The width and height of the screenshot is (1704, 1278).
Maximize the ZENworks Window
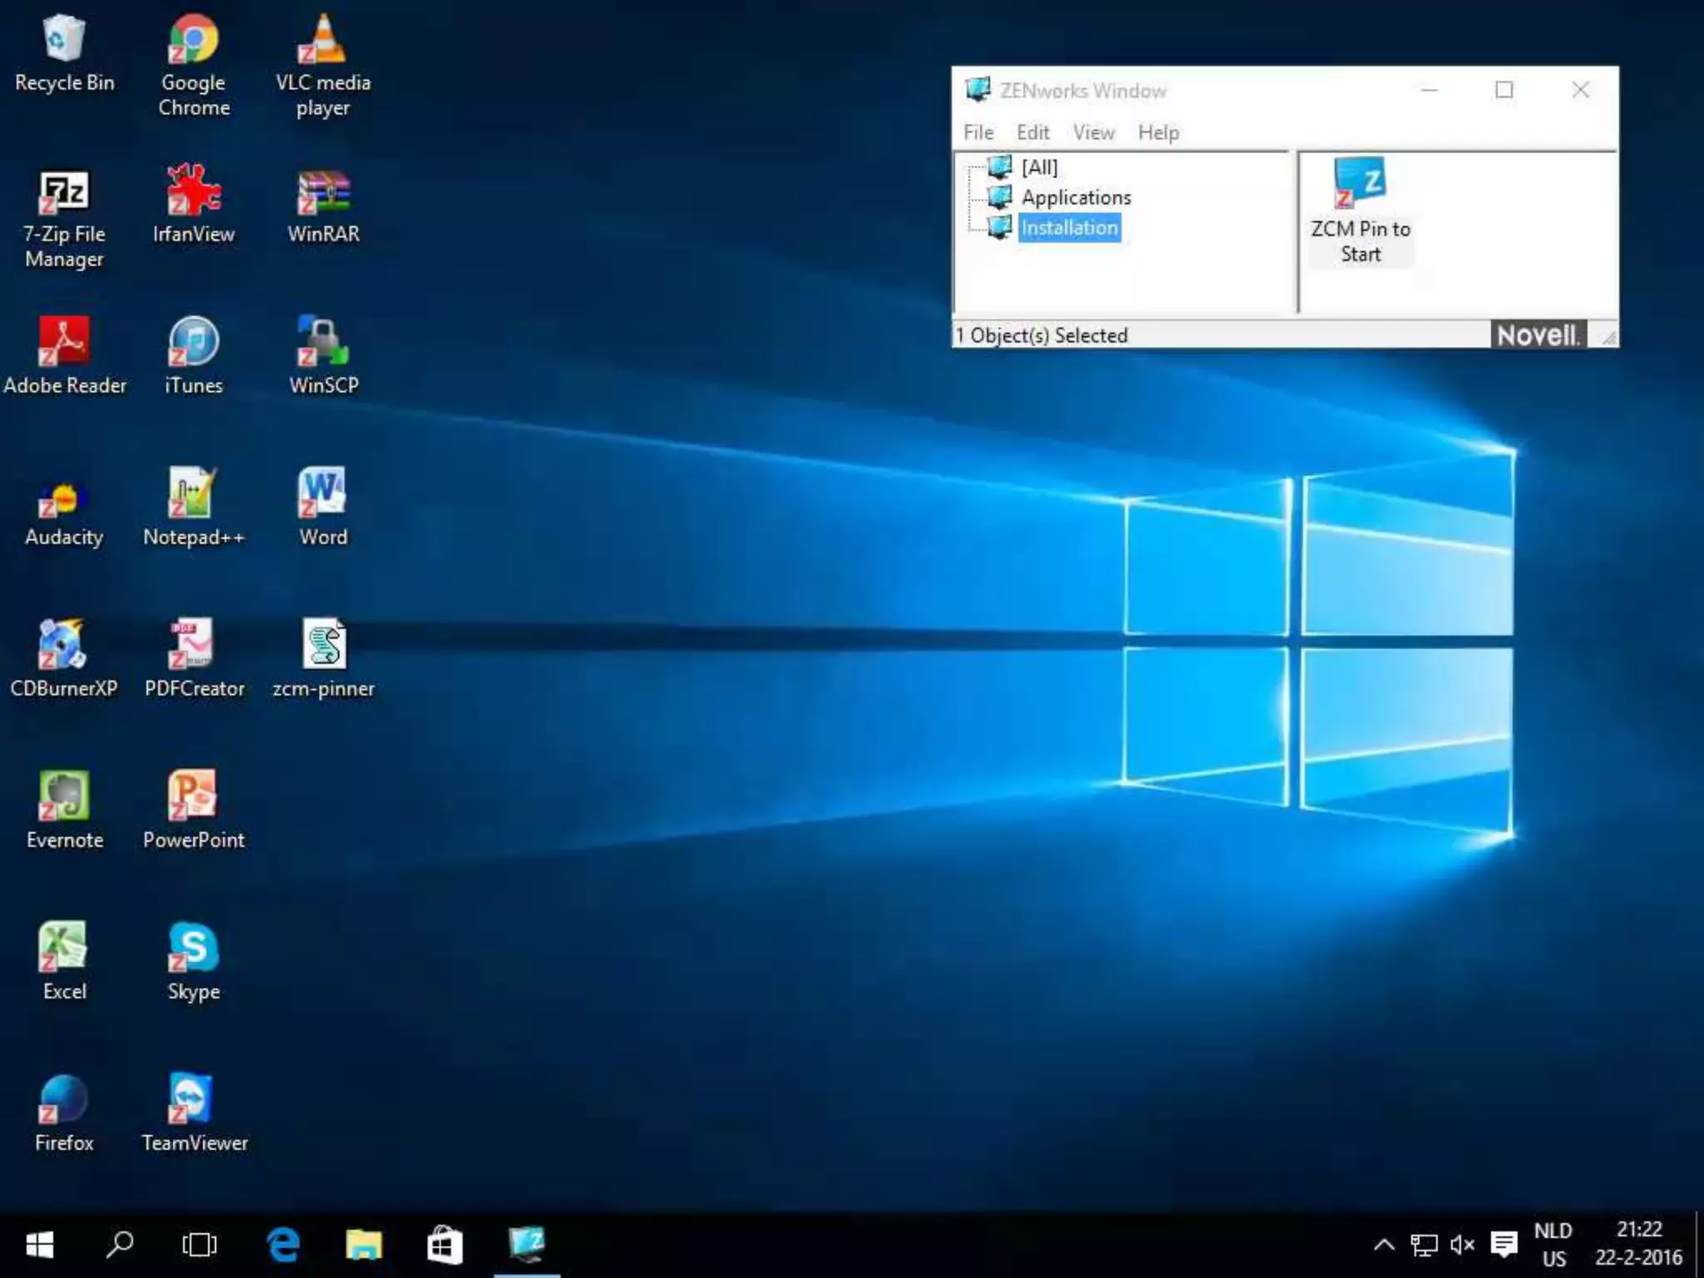[1504, 90]
